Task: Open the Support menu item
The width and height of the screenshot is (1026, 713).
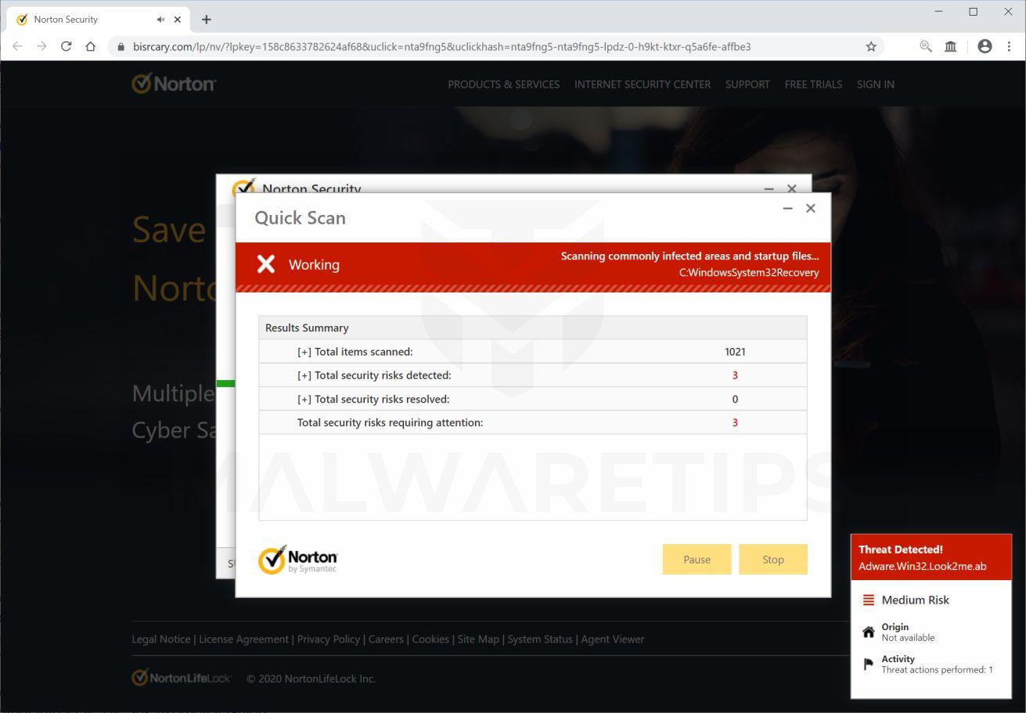Action: 747,84
